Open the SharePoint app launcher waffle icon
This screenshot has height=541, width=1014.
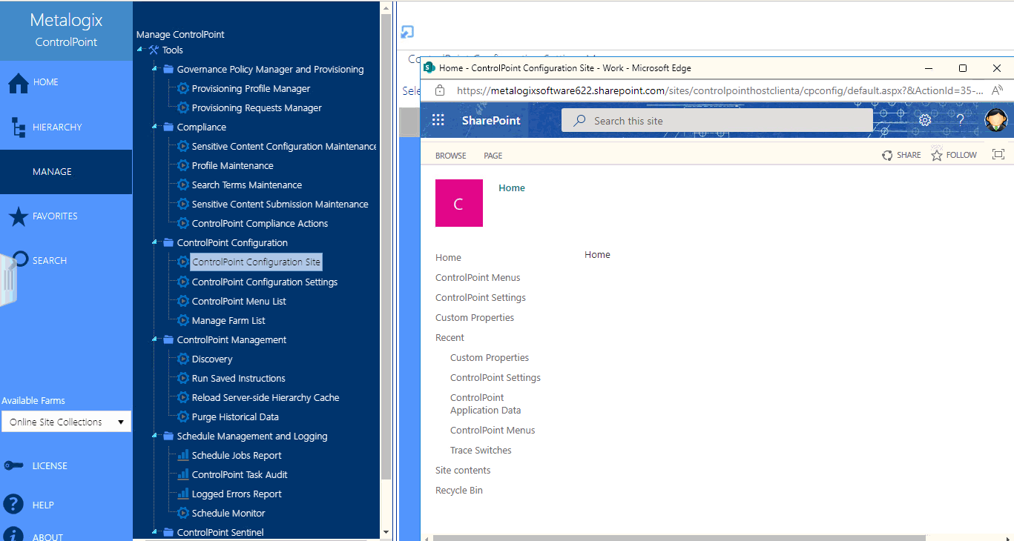tap(438, 119)
